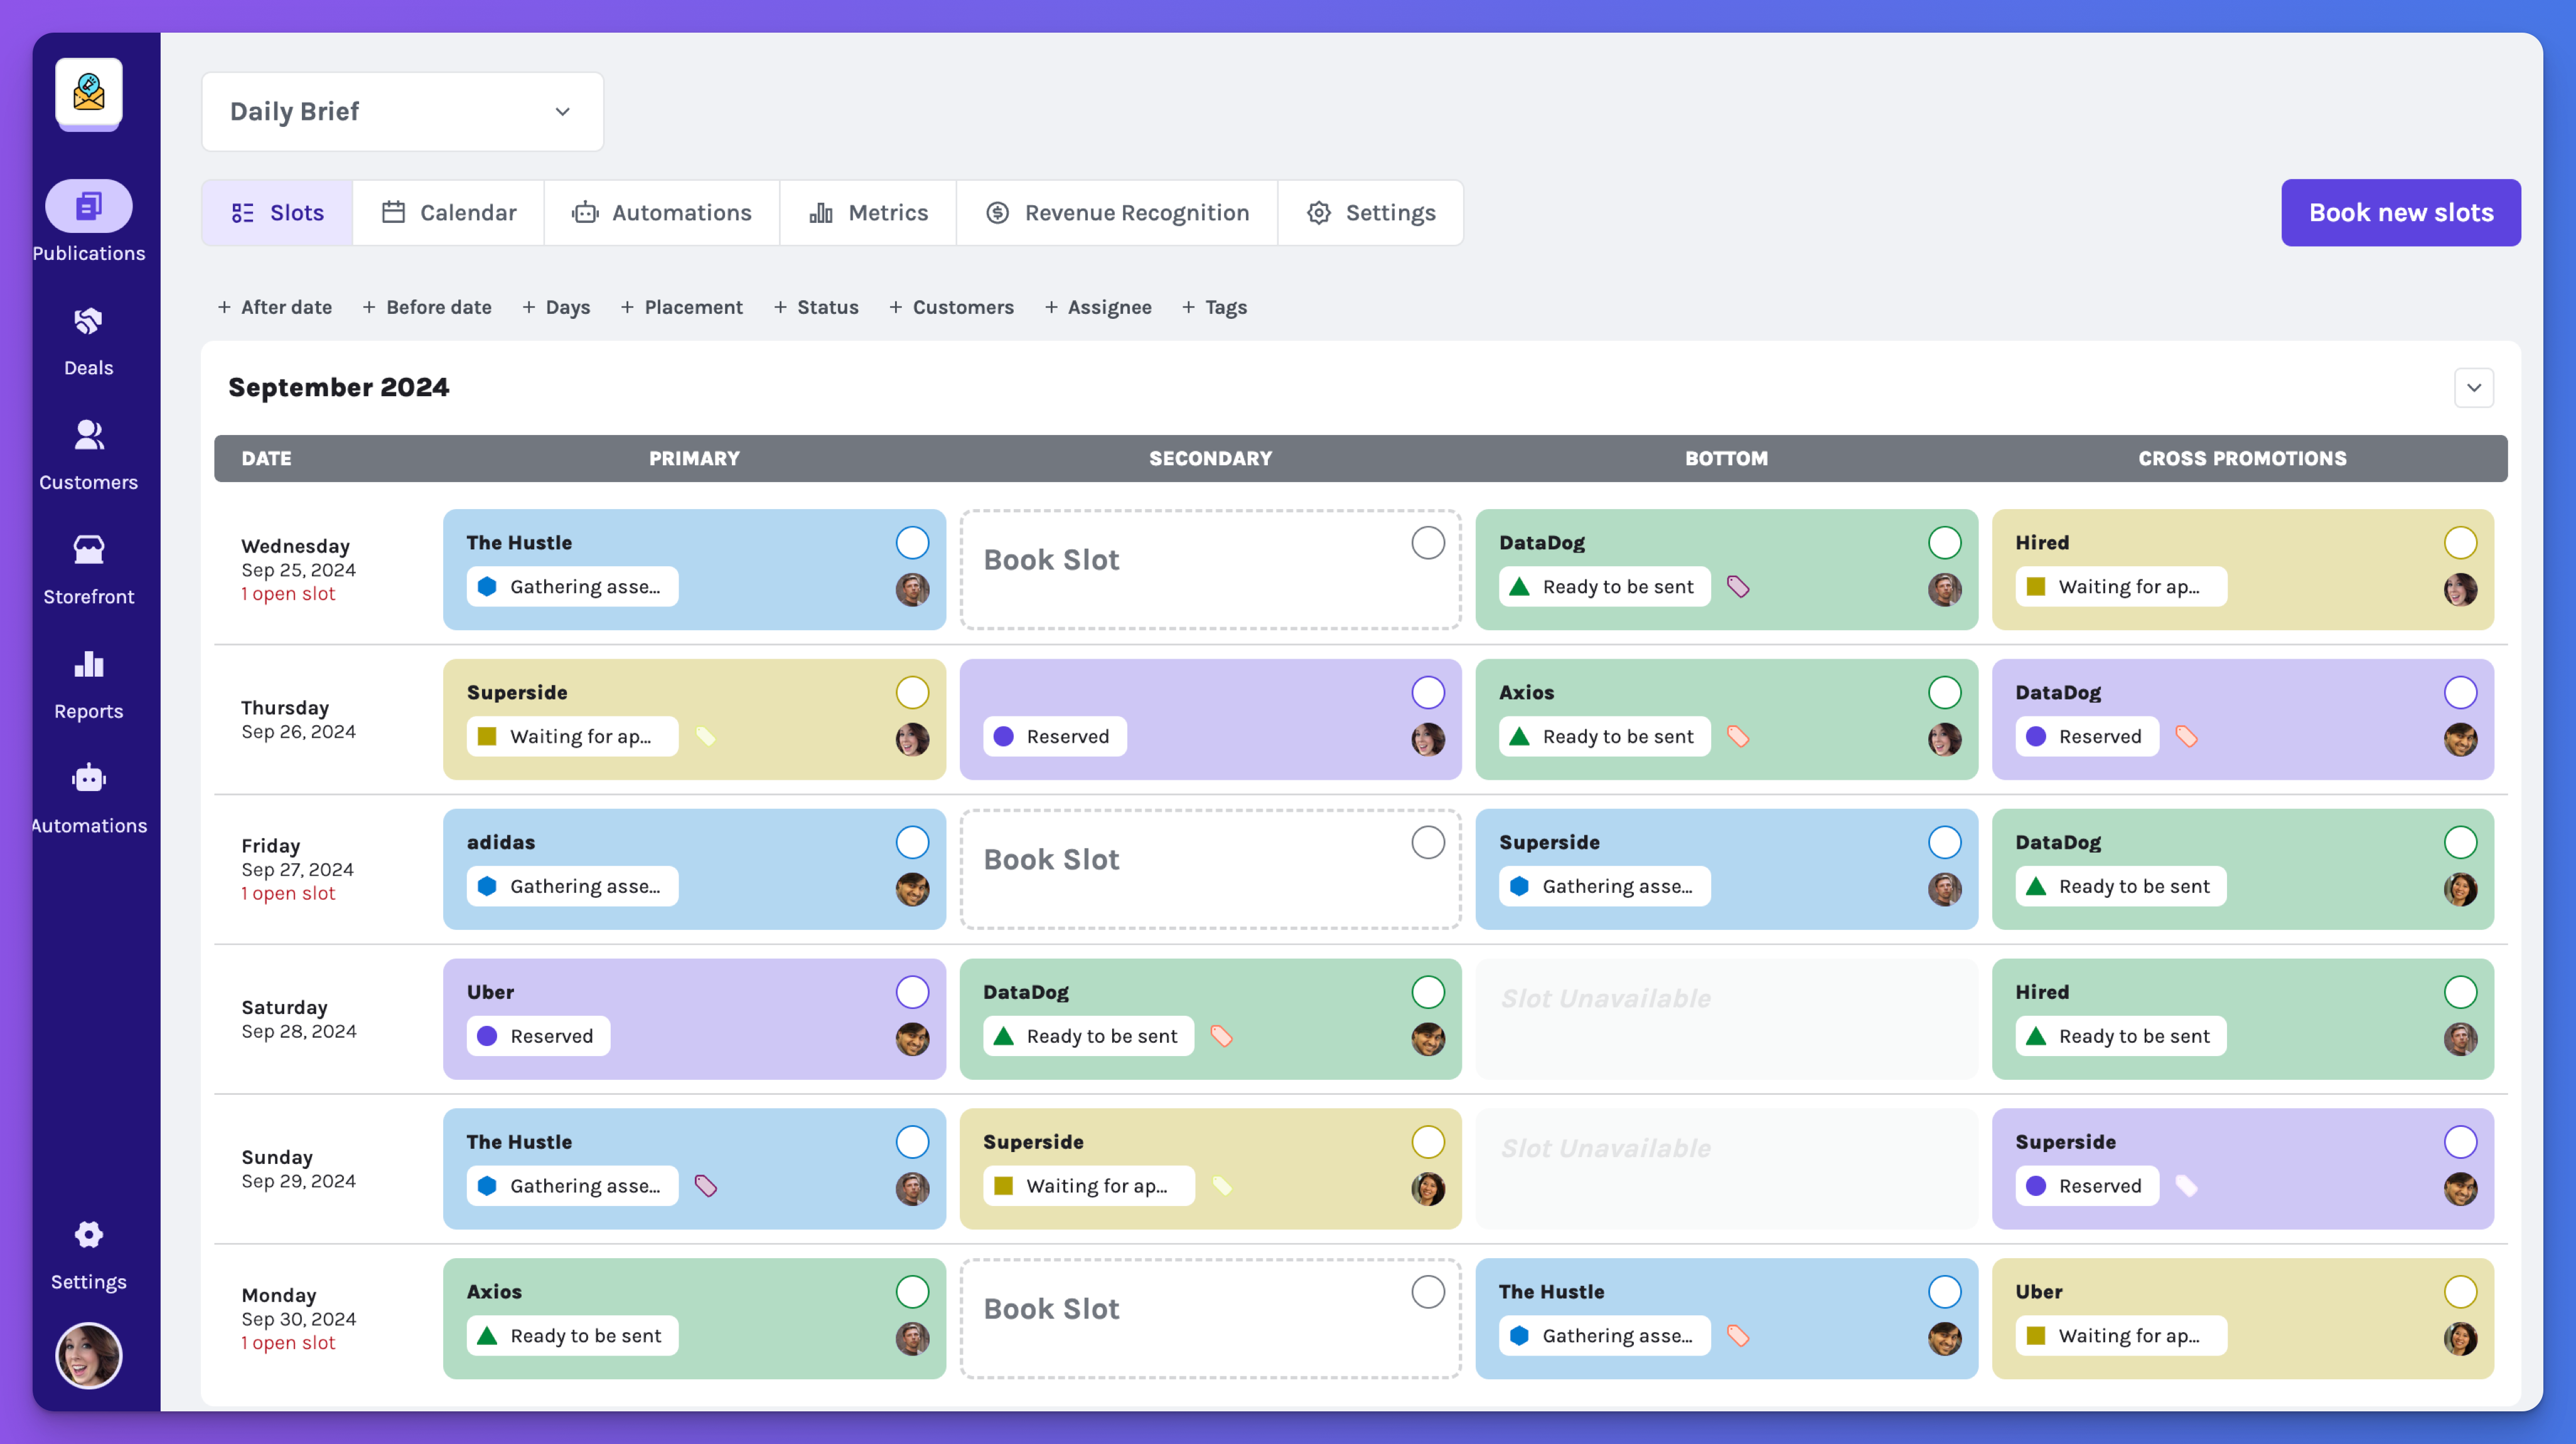
Task: Click tag icon on Saturday DataDog Secondary slot
Action: (1221, 1037)
